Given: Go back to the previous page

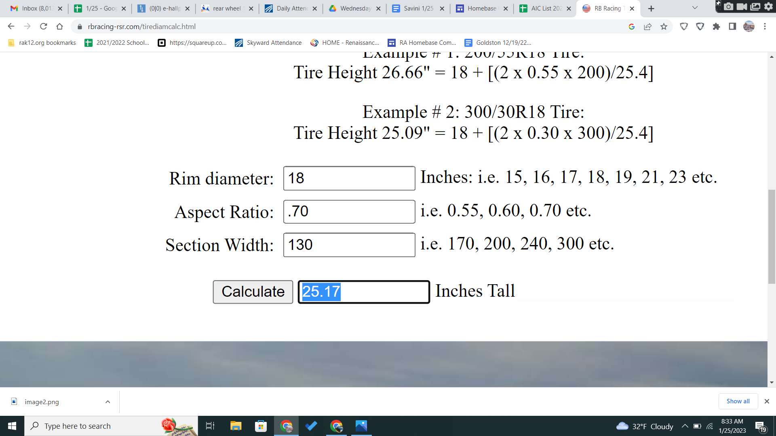Looking at the screenshot, I should click(x=11, y=27).
